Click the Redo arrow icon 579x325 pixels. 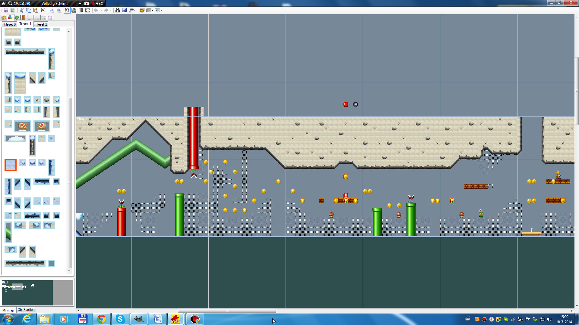point(106,10)
